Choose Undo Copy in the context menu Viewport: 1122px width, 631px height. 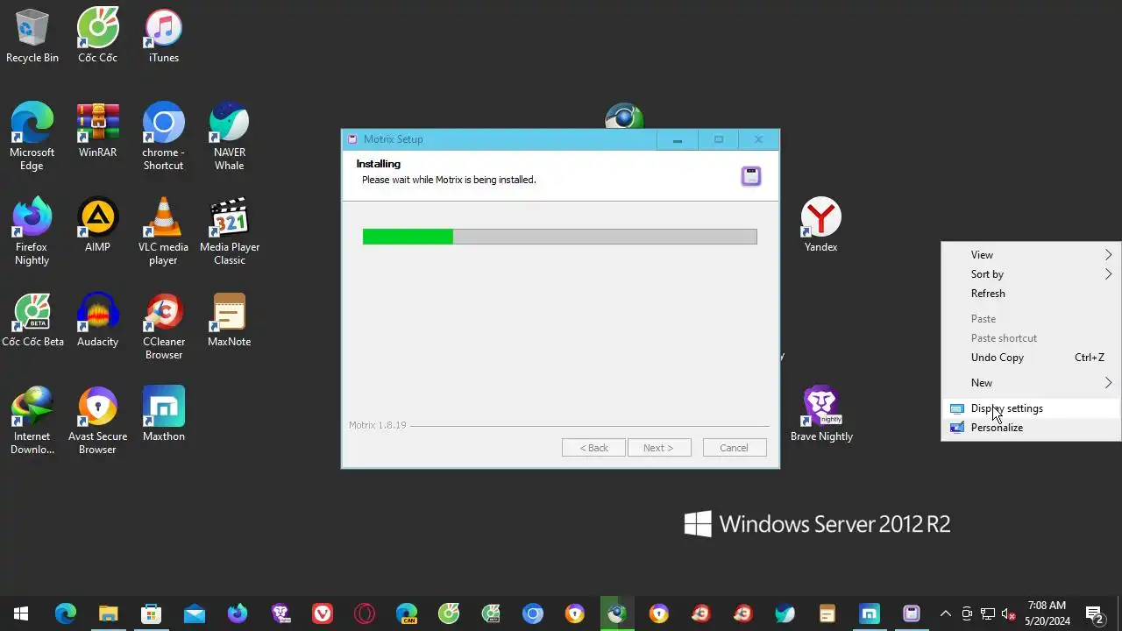[1031, 358]
